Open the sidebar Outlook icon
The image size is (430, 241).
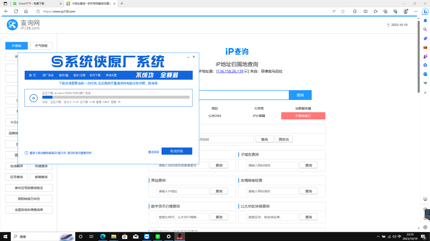pos(425,74)
